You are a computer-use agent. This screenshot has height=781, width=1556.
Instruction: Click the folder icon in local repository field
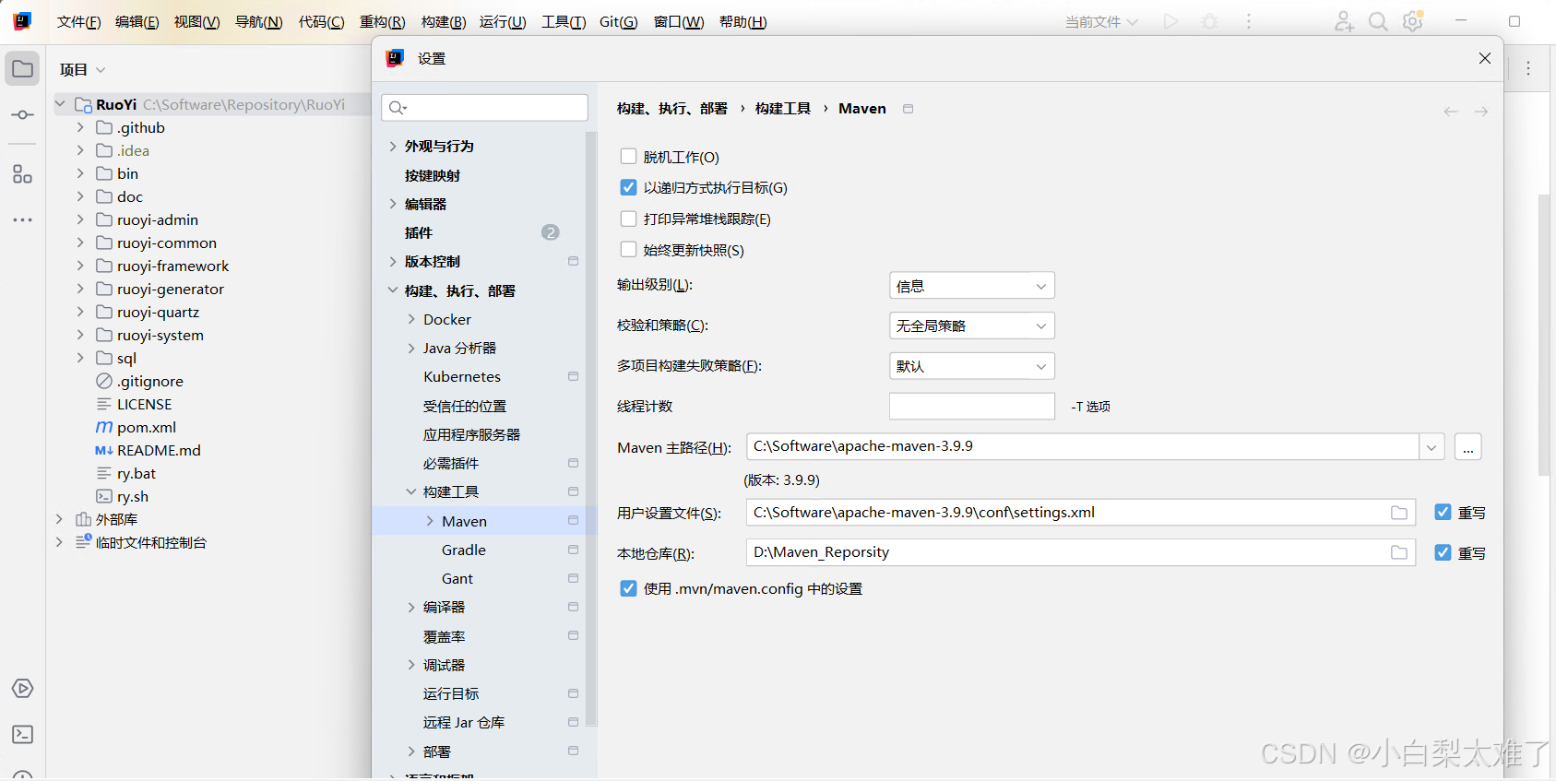click(x=1399, y=552)
